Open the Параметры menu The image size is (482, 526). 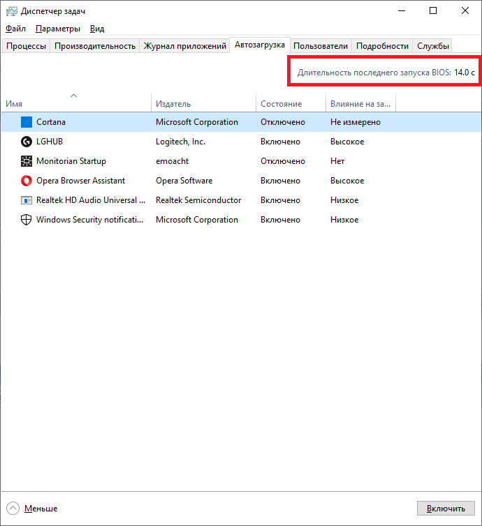pos(58,29)
